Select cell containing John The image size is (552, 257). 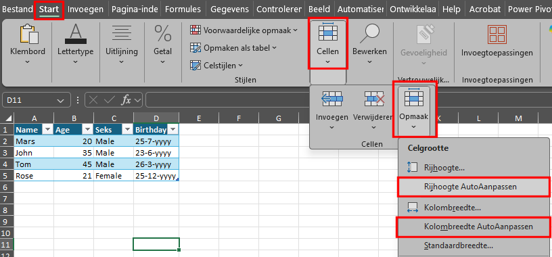(34, 153)
